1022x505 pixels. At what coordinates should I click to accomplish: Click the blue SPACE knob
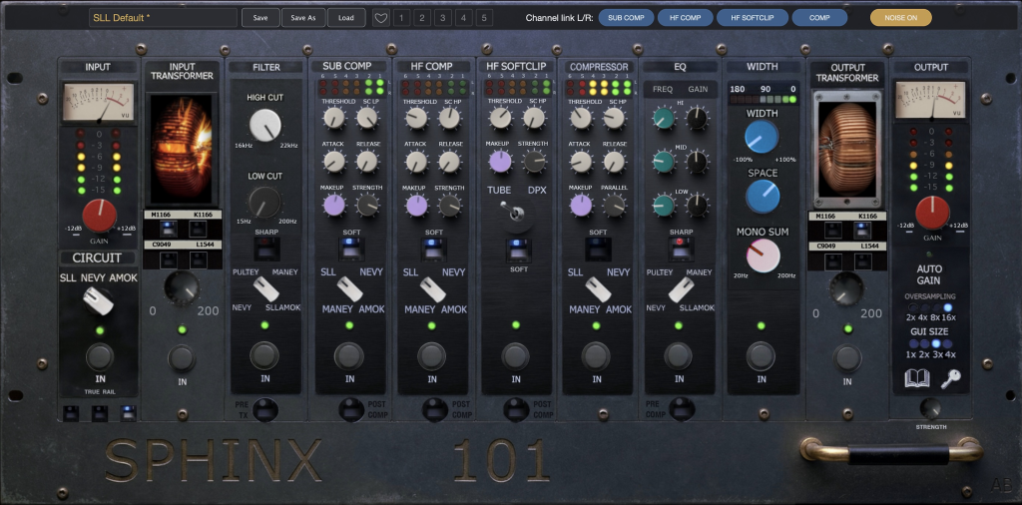tap(763, 197)
